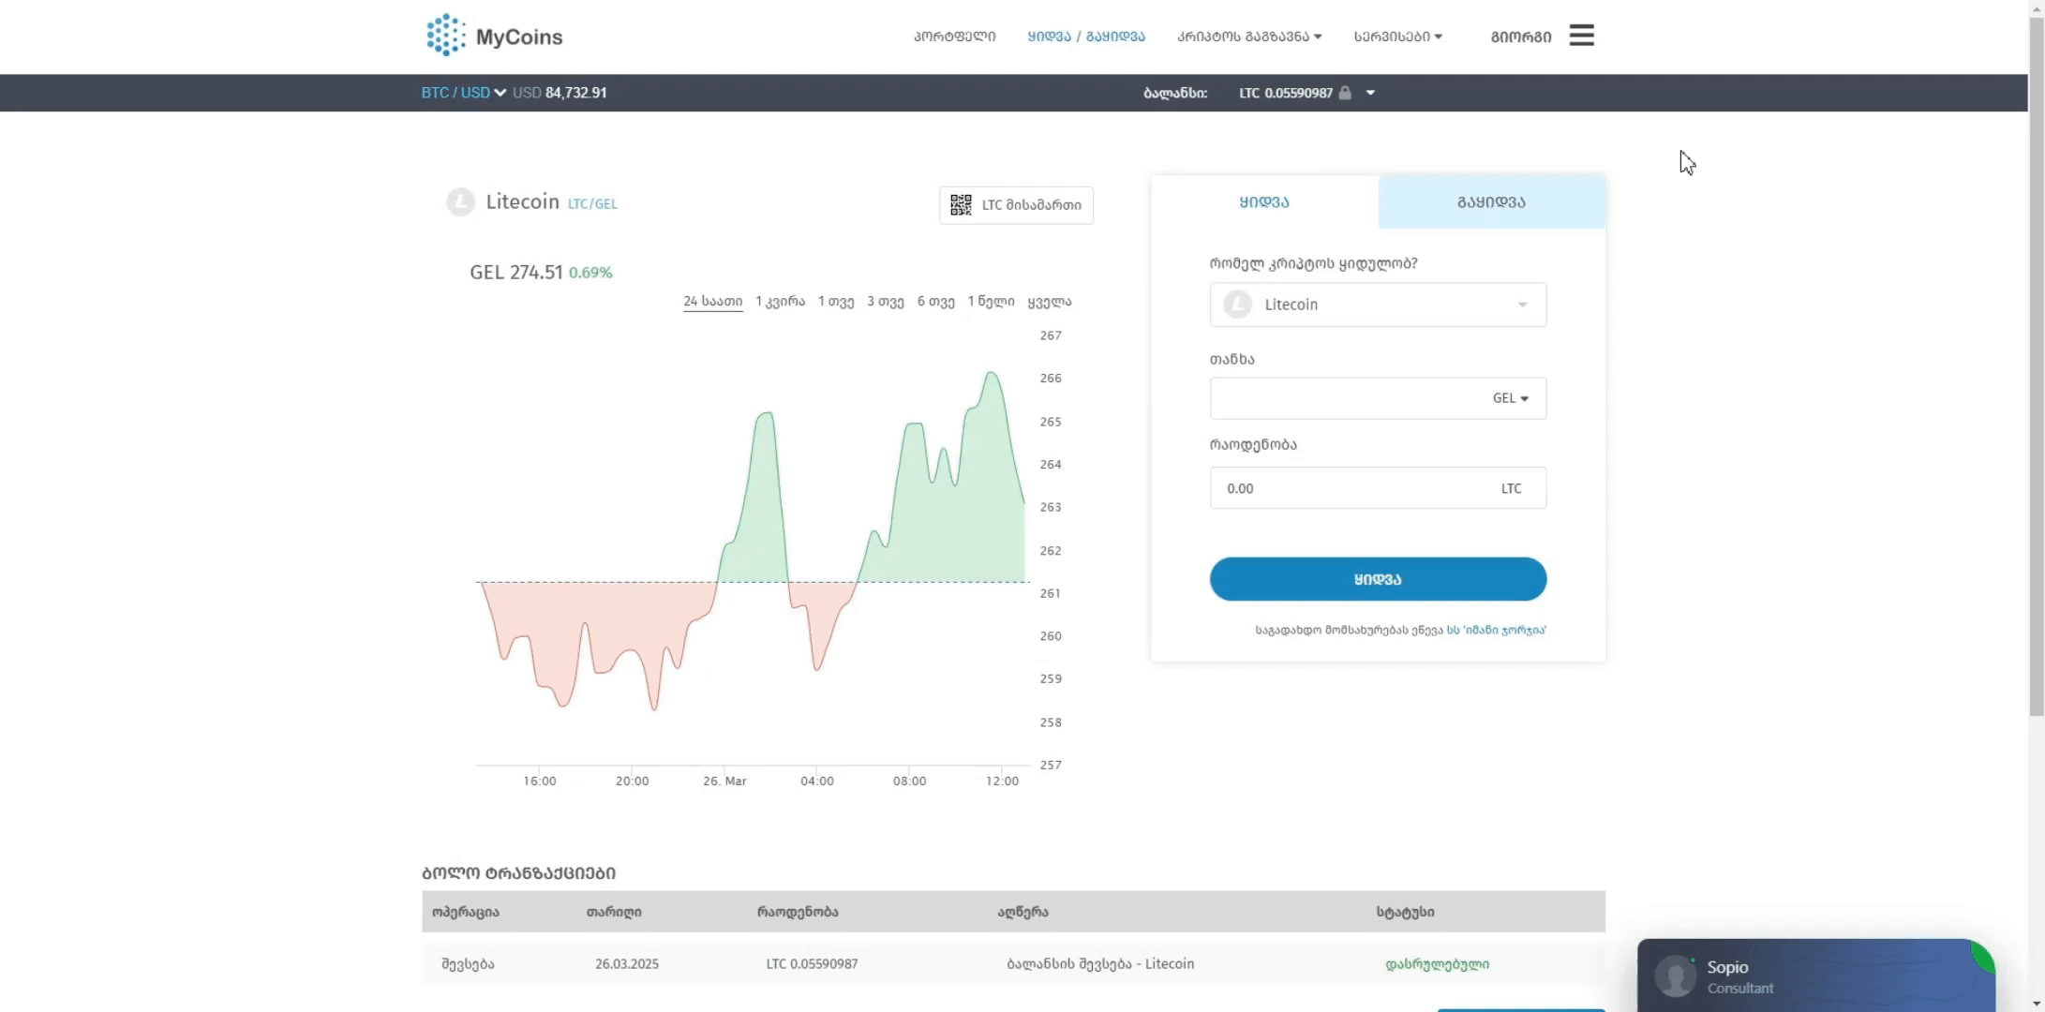Select the 6 თვე chart range

tap(935, 302)
